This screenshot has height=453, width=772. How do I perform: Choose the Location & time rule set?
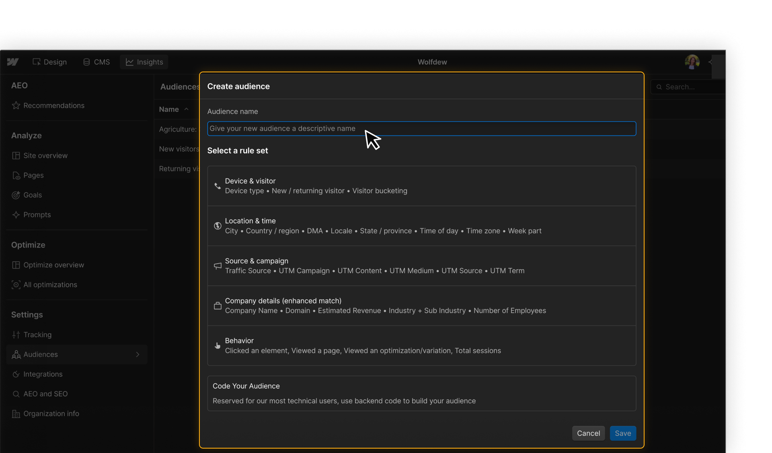coord(421,226)
